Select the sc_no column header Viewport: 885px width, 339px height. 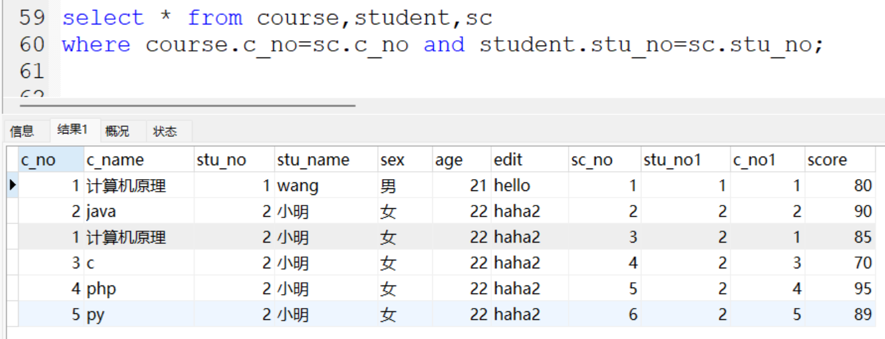[x=591, y=160]
